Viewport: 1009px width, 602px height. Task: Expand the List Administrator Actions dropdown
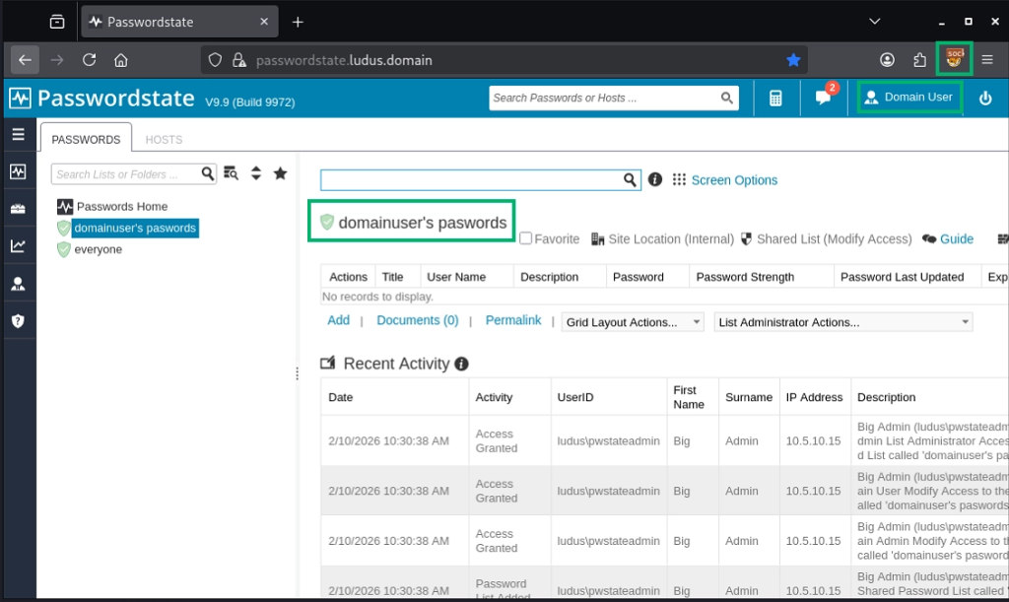[842, 322]
